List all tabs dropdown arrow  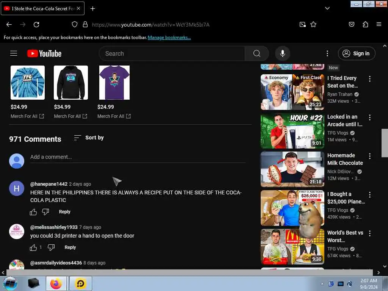point(327,8)
